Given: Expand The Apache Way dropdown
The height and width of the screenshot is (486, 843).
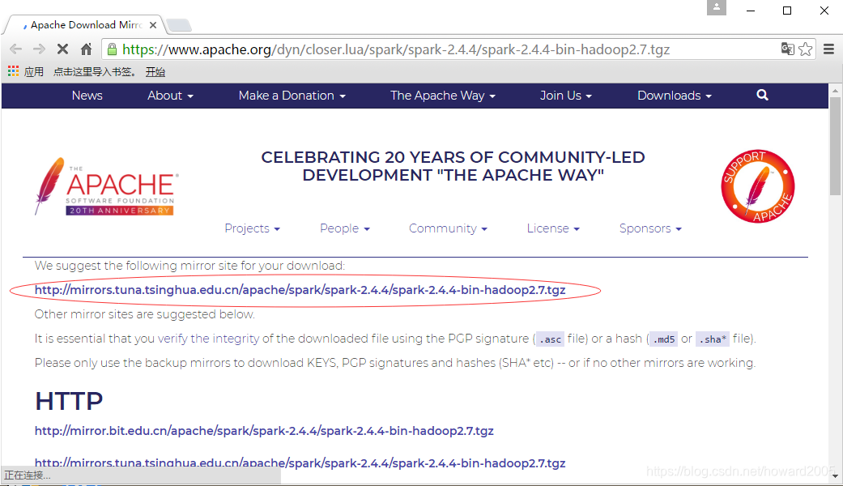Looking at the screenshot, I should [442, 95].
